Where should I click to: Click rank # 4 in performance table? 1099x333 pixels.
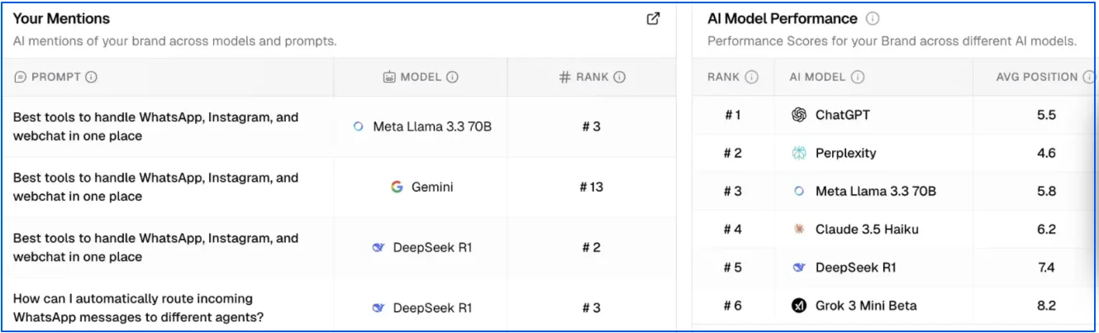pyautogui.click(x=733, y=229)
